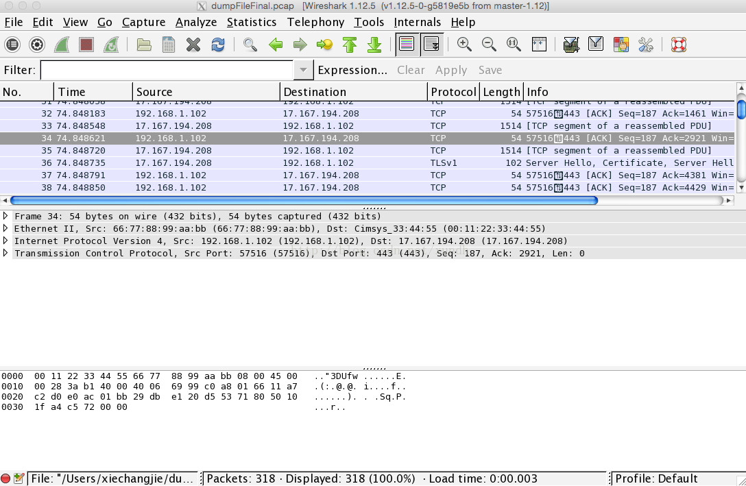Select packet 38 at time 74.848850
746x486 pixels.
coord(367,187)
